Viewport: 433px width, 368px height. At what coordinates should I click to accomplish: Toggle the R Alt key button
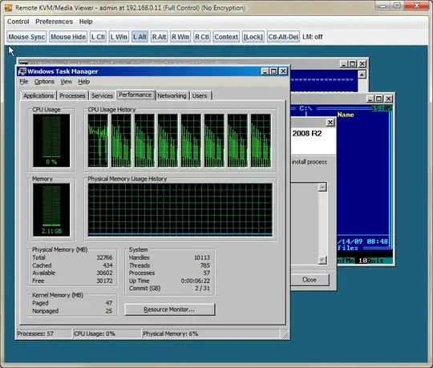pyautogui.click(x=159, y=37)
